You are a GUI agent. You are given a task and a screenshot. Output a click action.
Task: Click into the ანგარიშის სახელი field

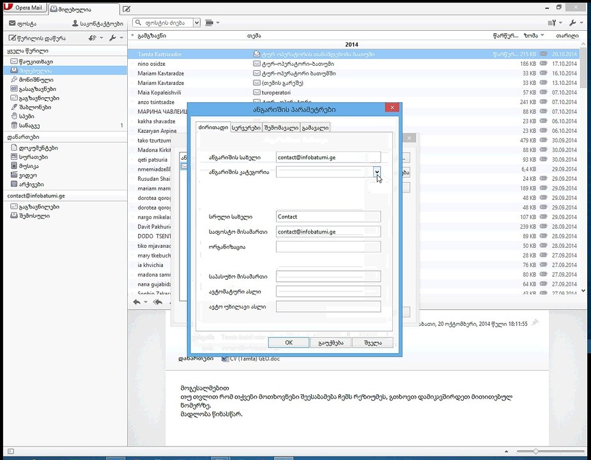[x=328, y=157]
